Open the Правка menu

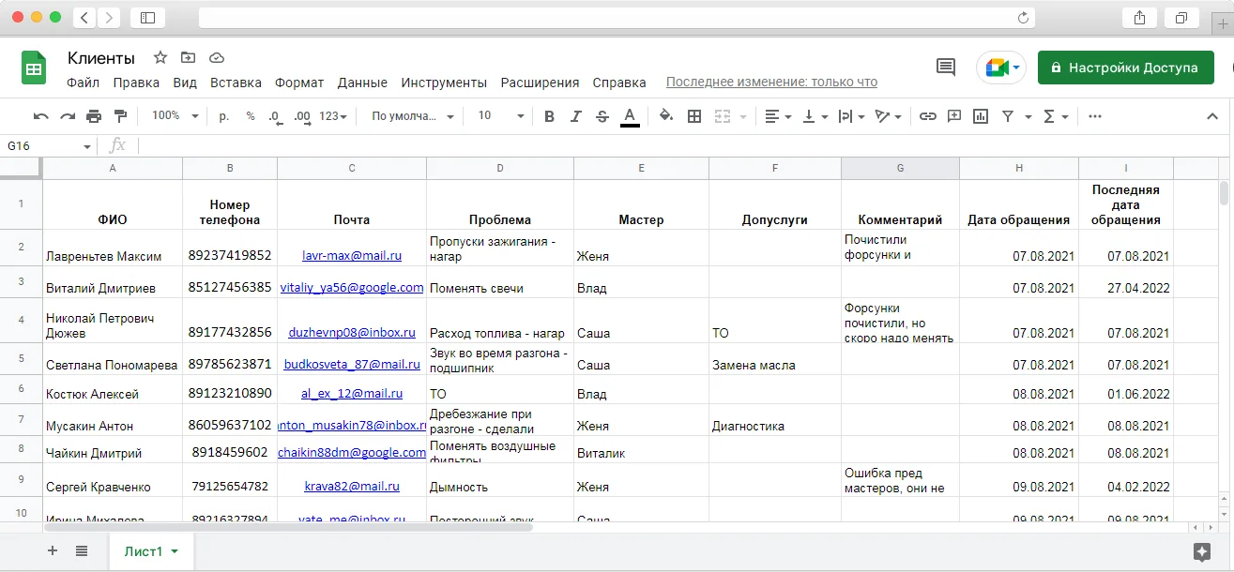point(136,83)
